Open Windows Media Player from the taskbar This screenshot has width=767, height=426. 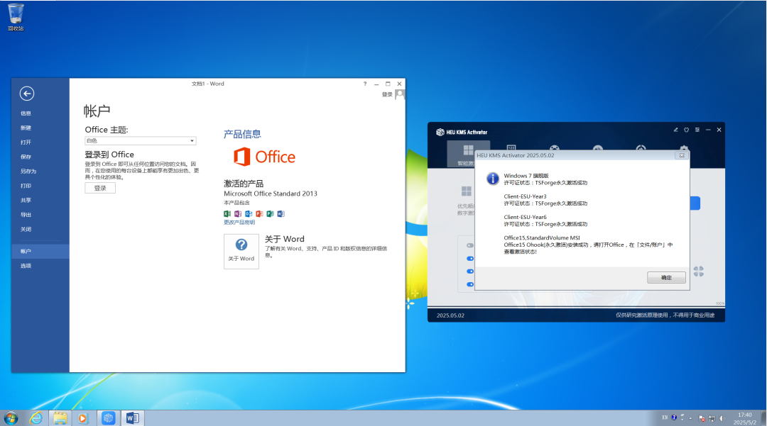pos(82,418)
